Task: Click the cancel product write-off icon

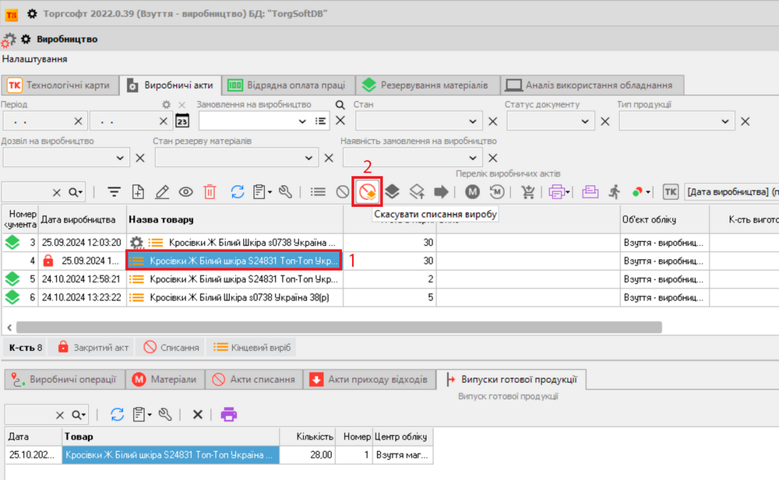Action: [368, 191]
